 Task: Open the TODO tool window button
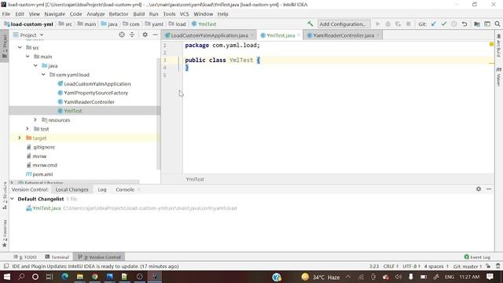pos(25,257)
